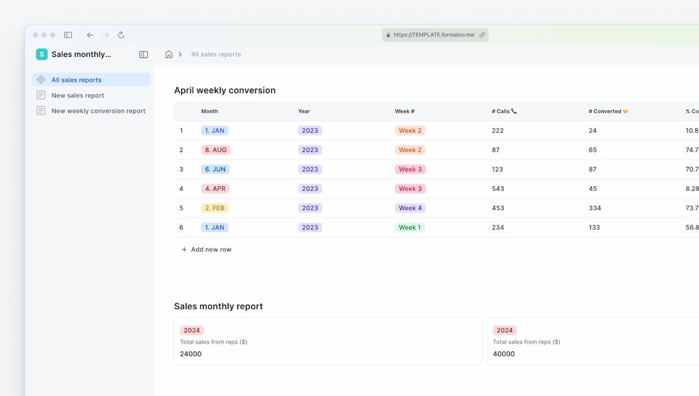The height and width of the screenshot is (396, 699).
Task: Click the "All sales reports" breadcrumb link
Action: 216,54
